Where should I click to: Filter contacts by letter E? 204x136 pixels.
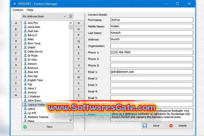point(16,47)
